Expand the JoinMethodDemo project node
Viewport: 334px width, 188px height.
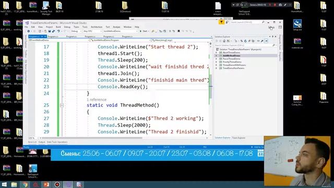[x=217, y=56]
